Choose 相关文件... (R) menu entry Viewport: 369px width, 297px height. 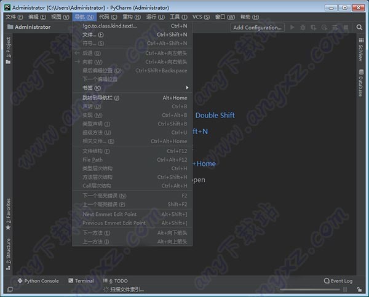click(x=132, y=141)
